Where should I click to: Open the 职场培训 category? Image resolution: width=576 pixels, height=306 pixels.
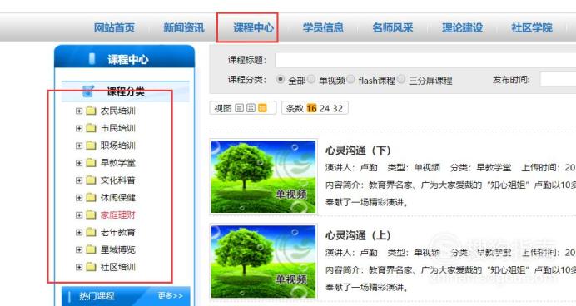click(118, 146)
